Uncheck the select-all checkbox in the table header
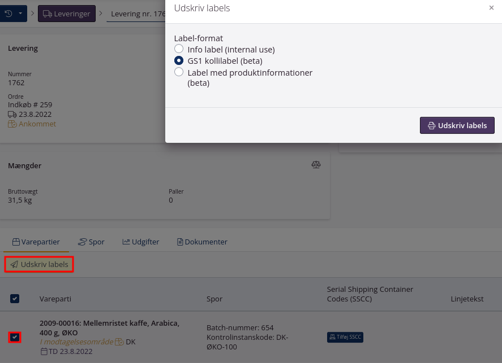 [15, 299]
